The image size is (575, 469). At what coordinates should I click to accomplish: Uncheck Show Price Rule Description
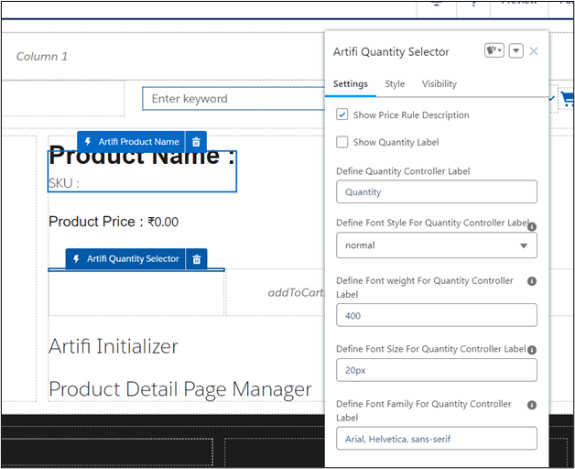(342, 115)
